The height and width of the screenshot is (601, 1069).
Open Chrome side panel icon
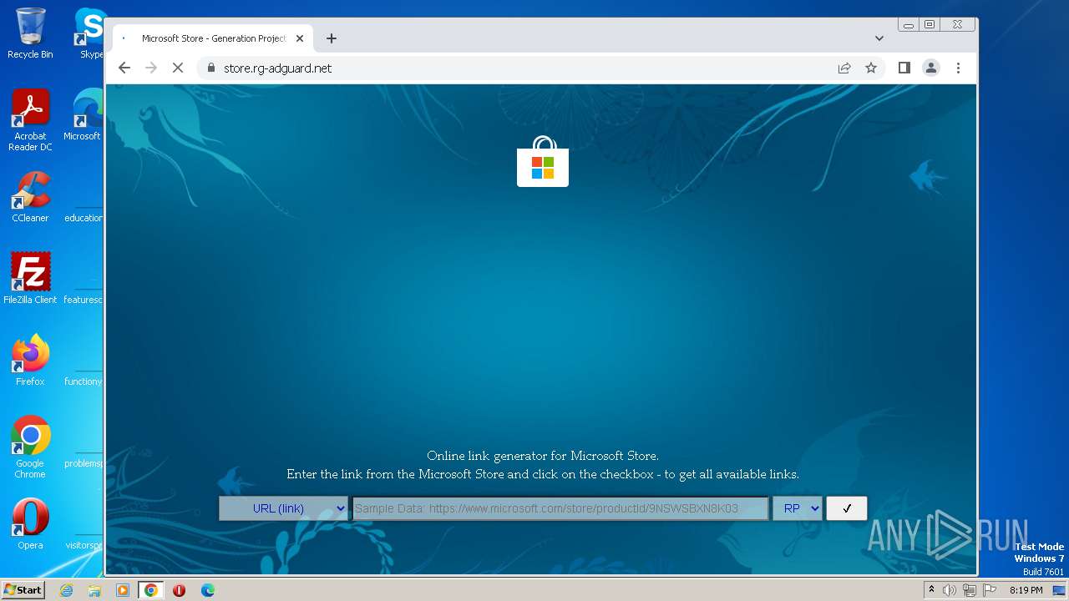[x=904, y=68]
